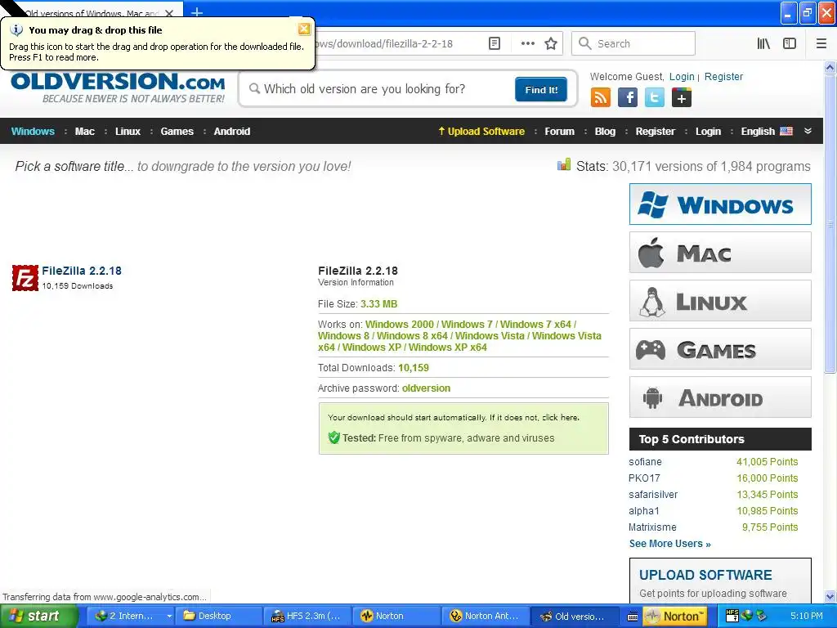This screenshot has height=628, width=837.
Task: Click the on-screen keyboard taskbar icon
Action: [x=633, y=617]
